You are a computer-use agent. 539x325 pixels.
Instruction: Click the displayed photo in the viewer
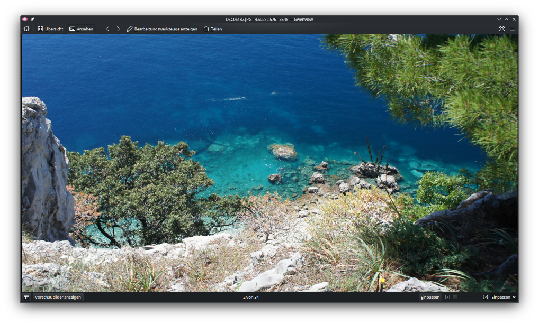269,163
